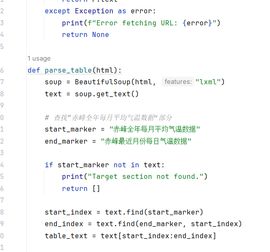Viewport: 270px width, 252px height.
Task: Click the 'if start_marker not in text' line
Action: [x=104, y=165]
